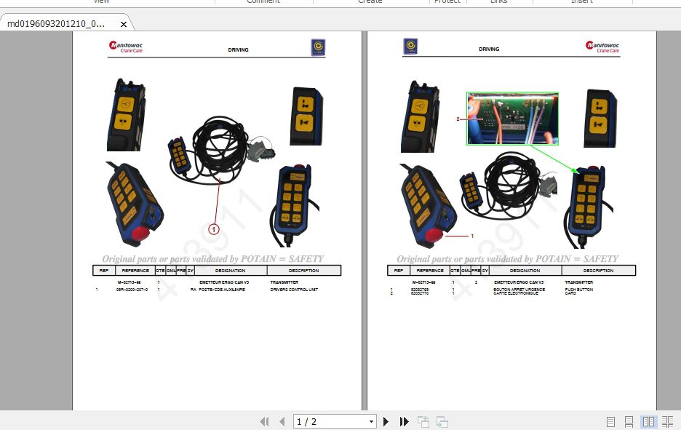Click the Manitowoc Crane Care logo on left page
681x430 pixels.
(x=126, y=47)
